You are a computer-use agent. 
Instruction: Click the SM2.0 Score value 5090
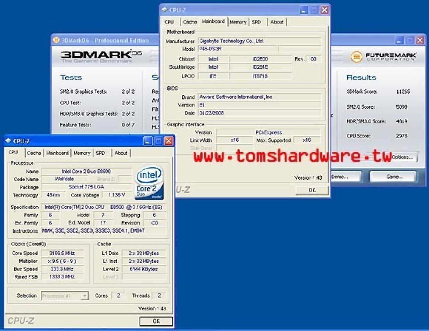click(402, 107)
